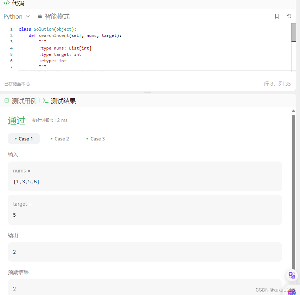Select the Case 2 tab
Viewport: 300px width, 295px height.
click(x=60, y=139)
